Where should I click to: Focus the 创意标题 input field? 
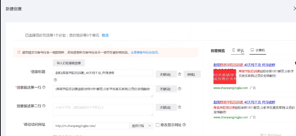pyautogui.click(x=103, y=73)
